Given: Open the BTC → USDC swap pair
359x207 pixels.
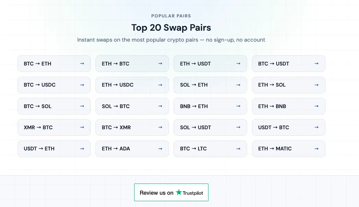Looking at the screenshot, I should [54, 85].
